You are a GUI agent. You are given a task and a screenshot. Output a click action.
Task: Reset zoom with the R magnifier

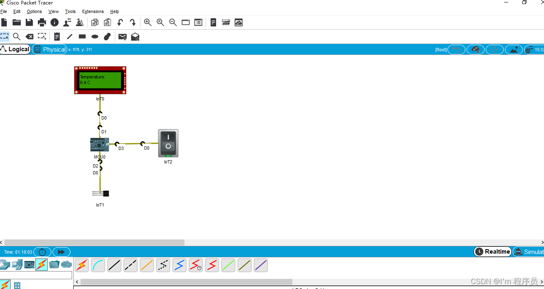coord(160,22)
